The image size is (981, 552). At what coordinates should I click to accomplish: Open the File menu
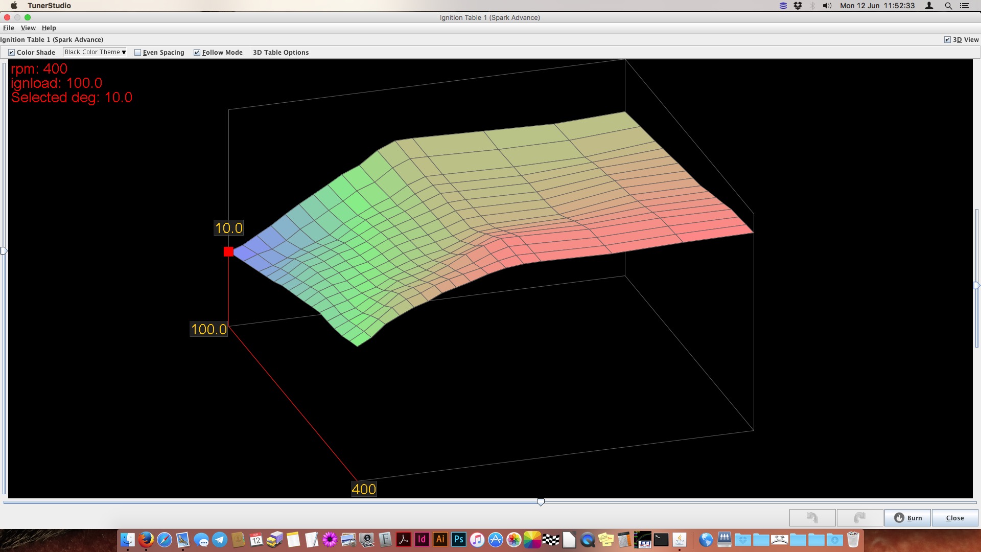tap(9, 28)
